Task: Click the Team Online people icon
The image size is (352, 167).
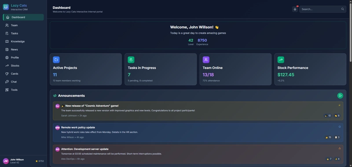Action: [x=206, y=60]
